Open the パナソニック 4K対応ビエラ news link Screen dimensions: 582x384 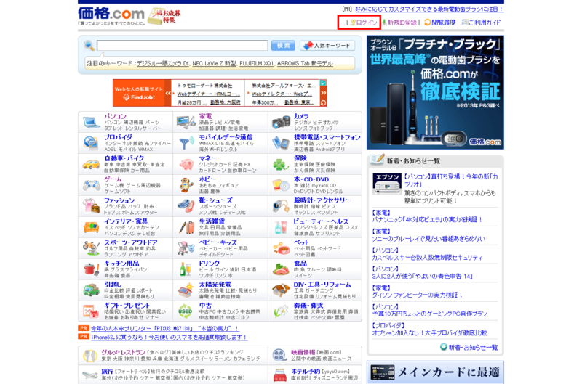click(x=427, y=220)
